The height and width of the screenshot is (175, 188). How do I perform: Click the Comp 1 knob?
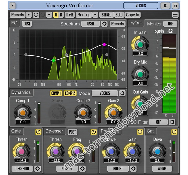click(23, 113)
